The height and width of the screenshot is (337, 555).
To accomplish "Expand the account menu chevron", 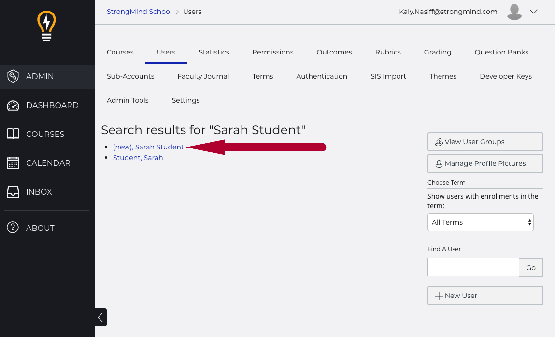I will point(534,12).
